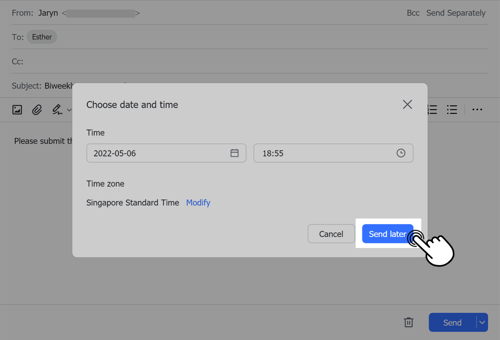Delete the draft with the trash icon
The image size is (500, 340).
409,322
